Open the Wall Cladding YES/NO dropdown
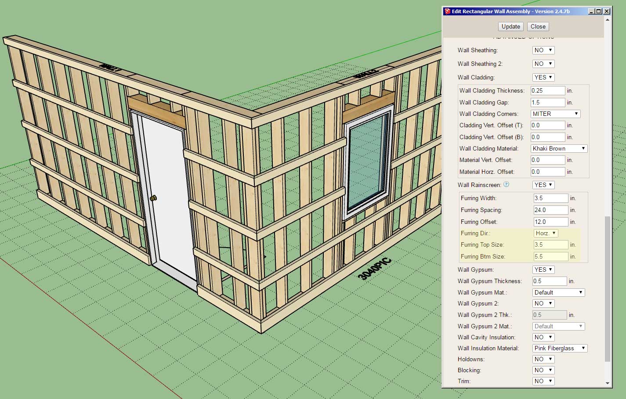This screenshot has height=399, width=626. tap(543, 77)
